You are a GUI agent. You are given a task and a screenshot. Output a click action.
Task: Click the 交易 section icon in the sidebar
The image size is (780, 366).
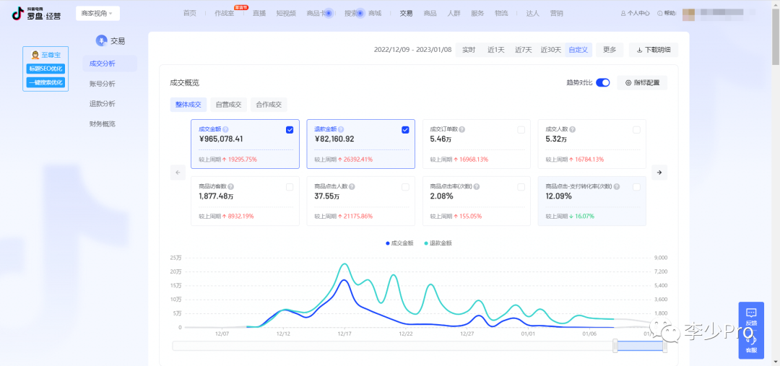102,41
